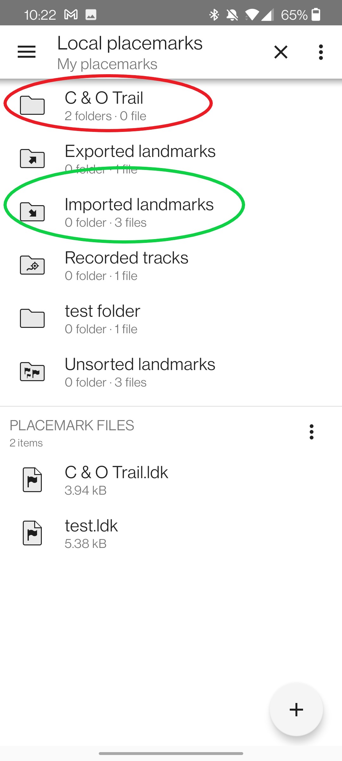The width and height of the screenshot is (342, 761).
Task: Tap the Exported landmarks folder icon
Action: (x=32, y=159)
